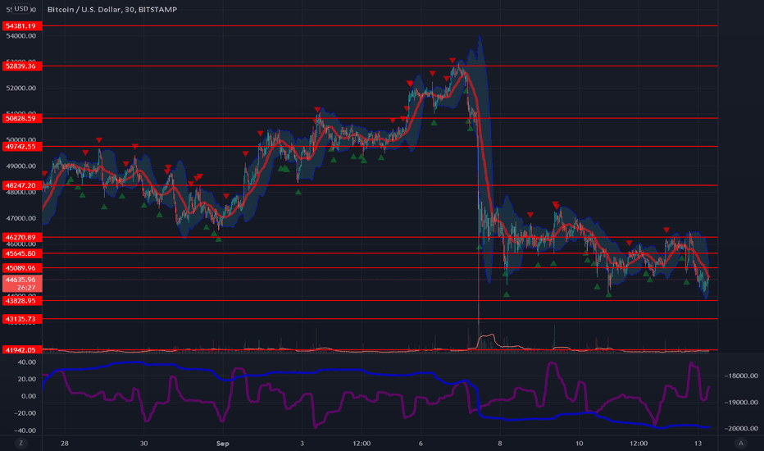Screen dimensions: 764x451
Task: Click the Z button beside the time axis
Action: [20, 443]
